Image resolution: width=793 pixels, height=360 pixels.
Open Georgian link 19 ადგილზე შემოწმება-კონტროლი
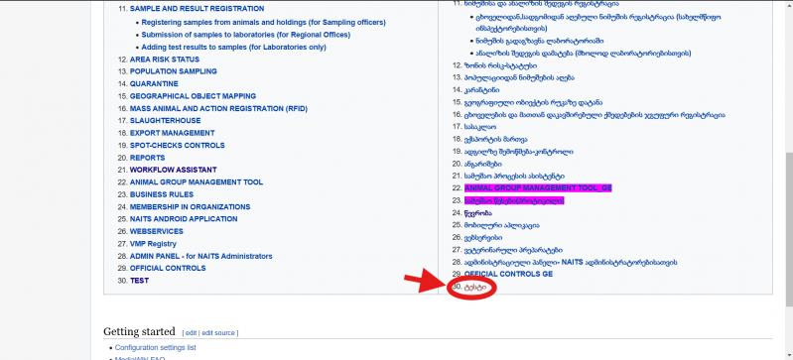518,152
